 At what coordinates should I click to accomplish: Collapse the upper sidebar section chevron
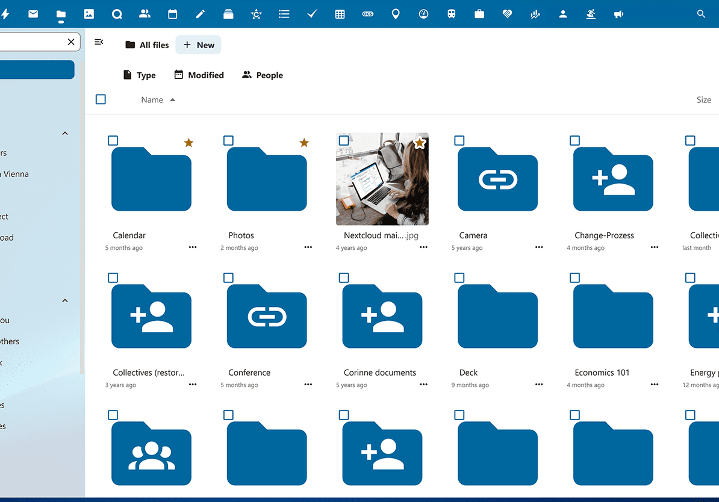[65, 134]
